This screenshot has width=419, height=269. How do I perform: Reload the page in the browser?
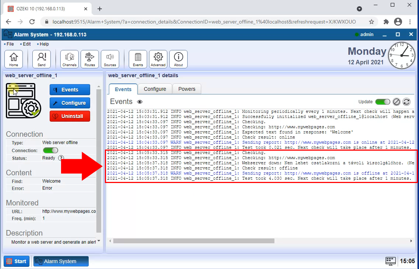coord(32,22)
